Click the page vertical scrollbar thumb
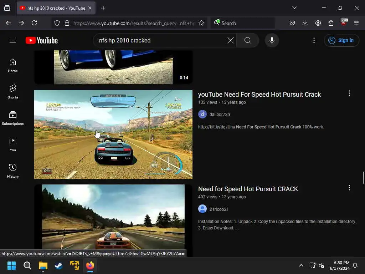The width and height of the screenshot is (365, 274). point(363,178)
